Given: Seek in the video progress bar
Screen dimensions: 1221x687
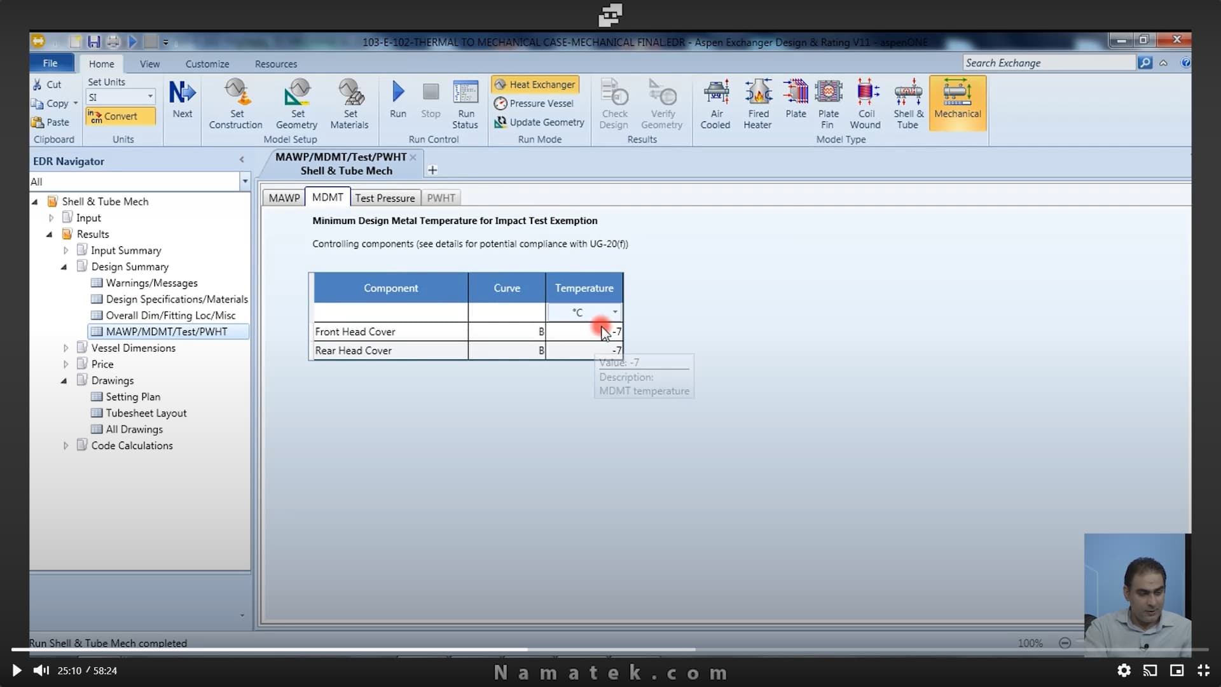Looking at the screenshot, I should click(x=610, y=649).
